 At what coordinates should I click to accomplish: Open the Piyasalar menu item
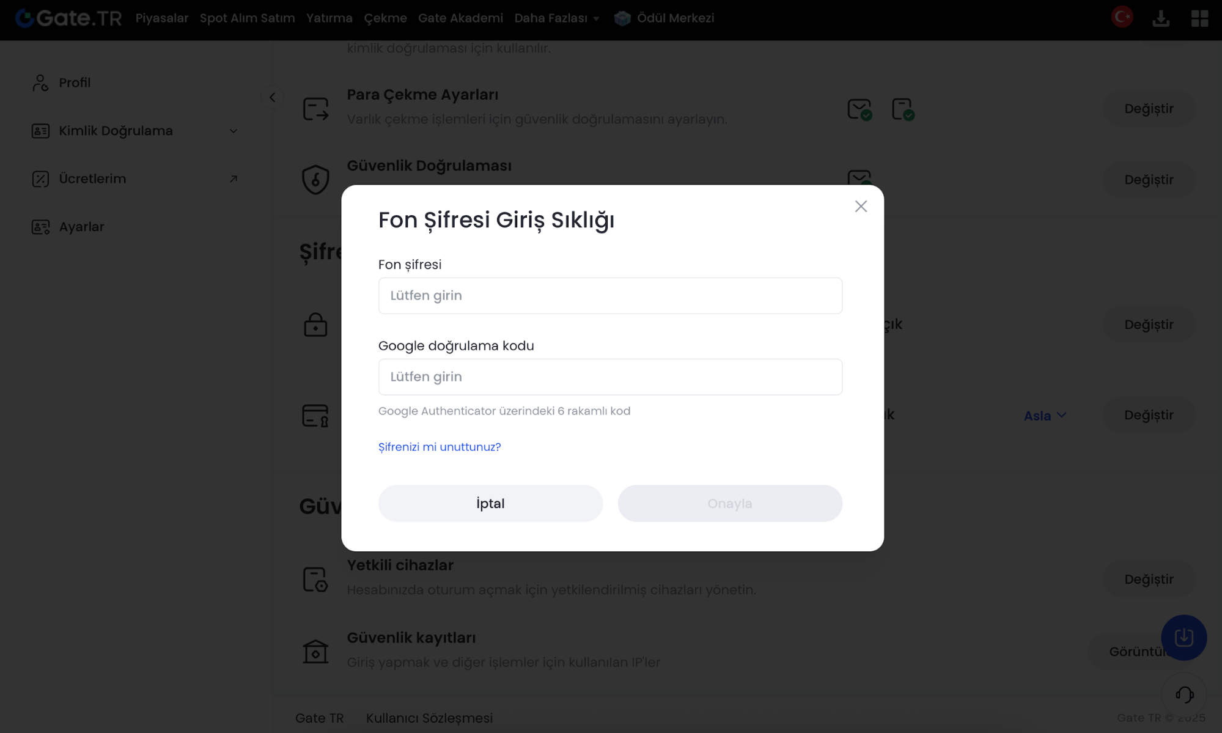(x=162, y=18)
